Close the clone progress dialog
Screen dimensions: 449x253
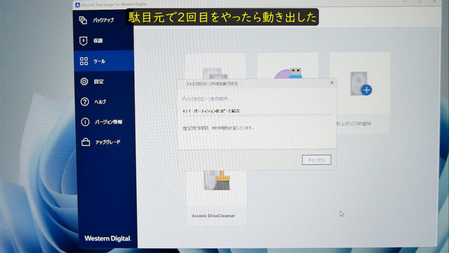click(332, 83)
